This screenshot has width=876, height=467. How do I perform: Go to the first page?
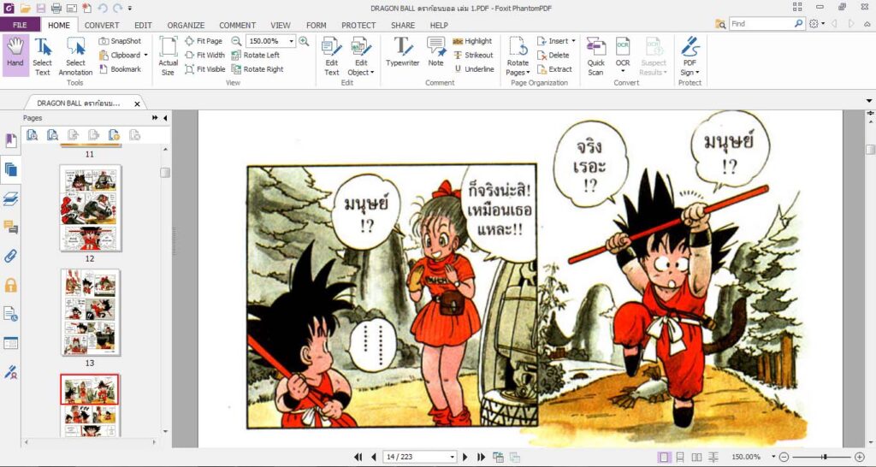coord(358,457)
